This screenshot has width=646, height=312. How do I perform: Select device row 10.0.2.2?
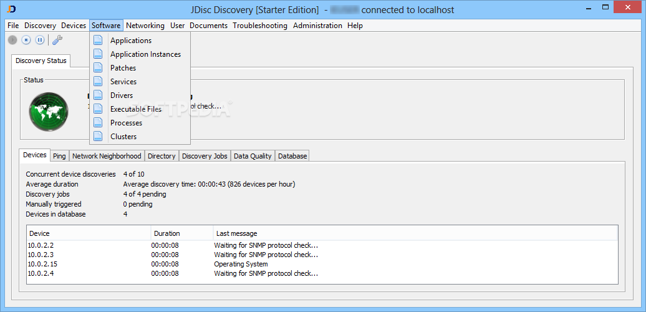[x=322, y=245]
